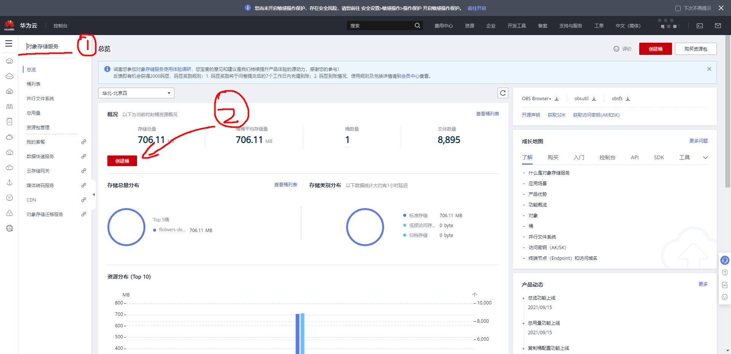Expand the growth map tabs chevron
Screen dimensions: 731x354
coord(705,158)
